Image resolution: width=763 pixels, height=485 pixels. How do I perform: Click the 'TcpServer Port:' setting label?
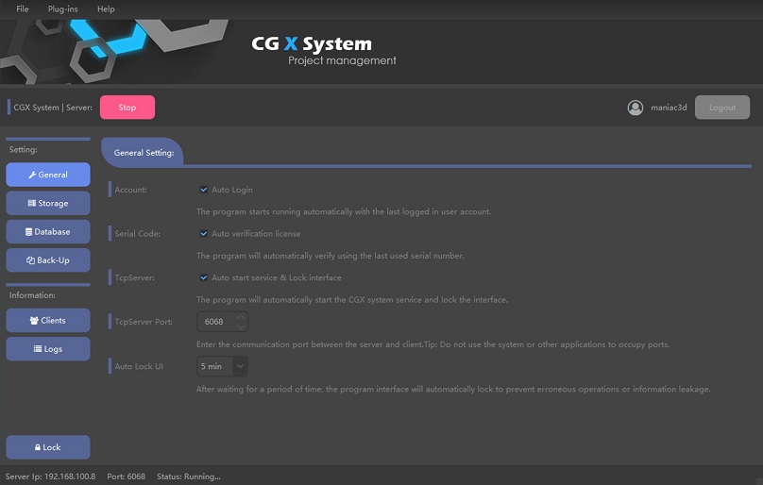click(x=144, y=322)
